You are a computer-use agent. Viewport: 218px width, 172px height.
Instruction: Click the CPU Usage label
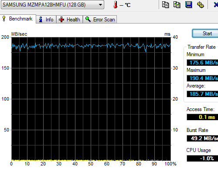click(x=198, y=150)
